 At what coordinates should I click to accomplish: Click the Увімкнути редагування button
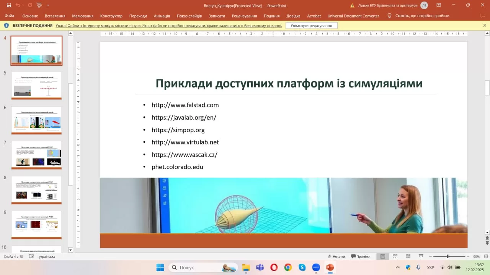click(311, 26)
